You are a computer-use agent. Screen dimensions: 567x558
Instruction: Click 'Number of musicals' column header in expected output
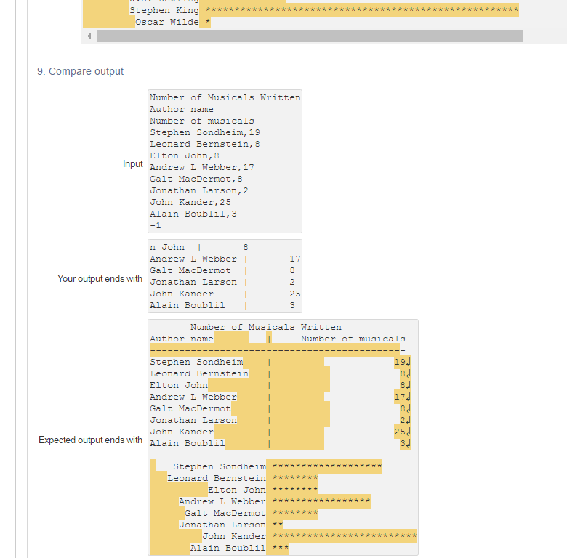[353, 339]
